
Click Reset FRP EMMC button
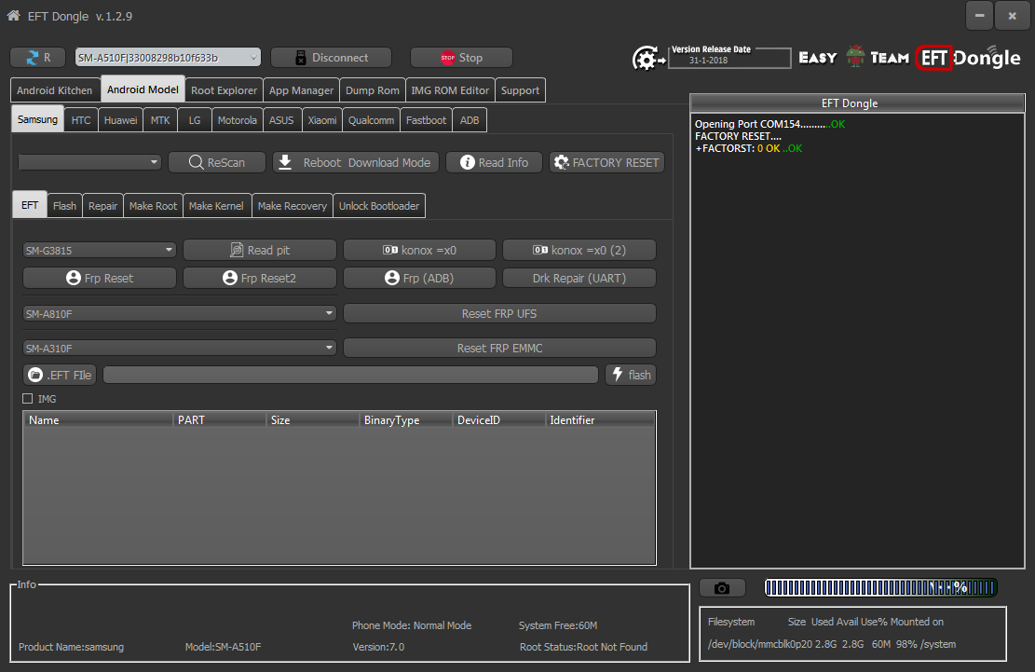499,348
